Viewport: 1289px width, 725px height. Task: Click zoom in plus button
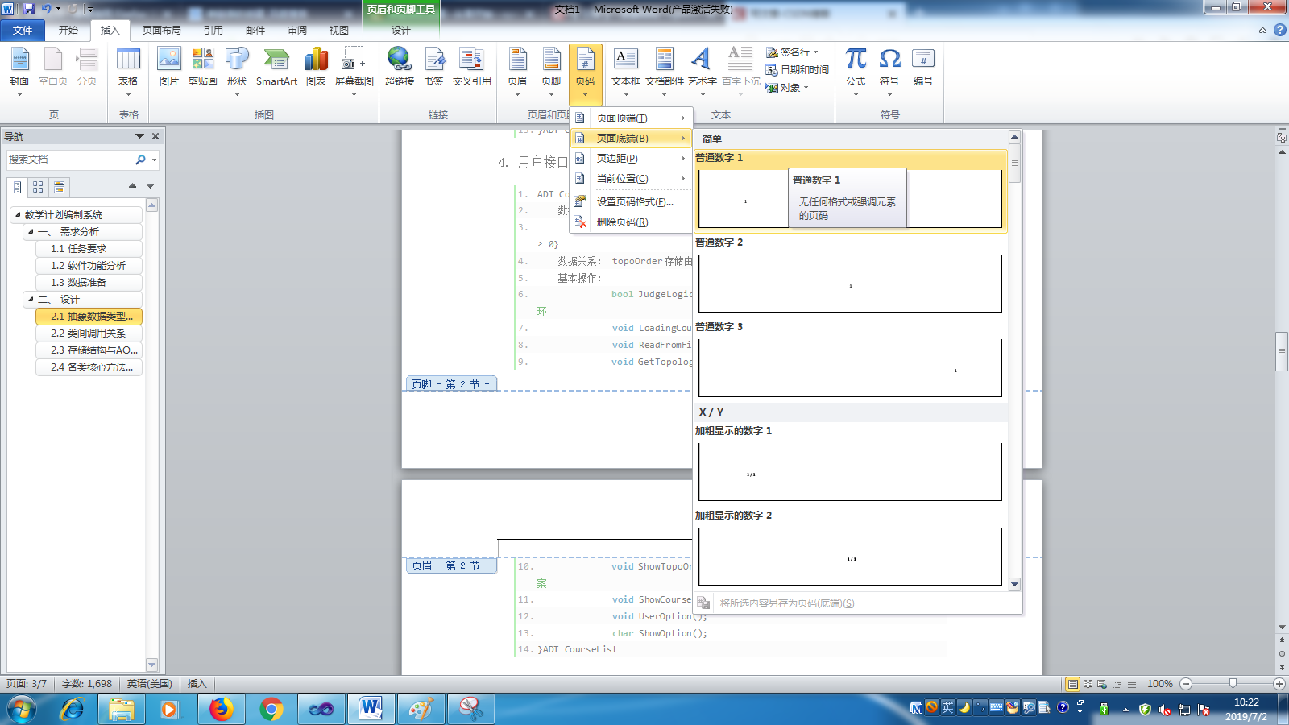(x=1279, y=684)
